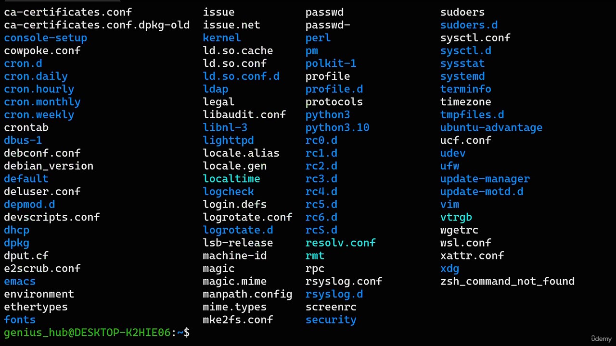Select the localtime symlink entry

pos(231,179)
